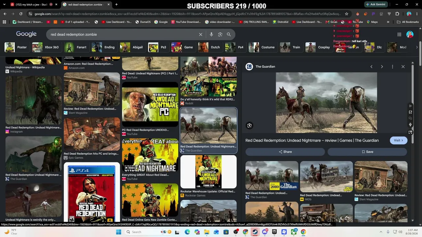Click the search query input field
Image resolution: width=422 pixels, height=237 pixels.
coord(123,34)
